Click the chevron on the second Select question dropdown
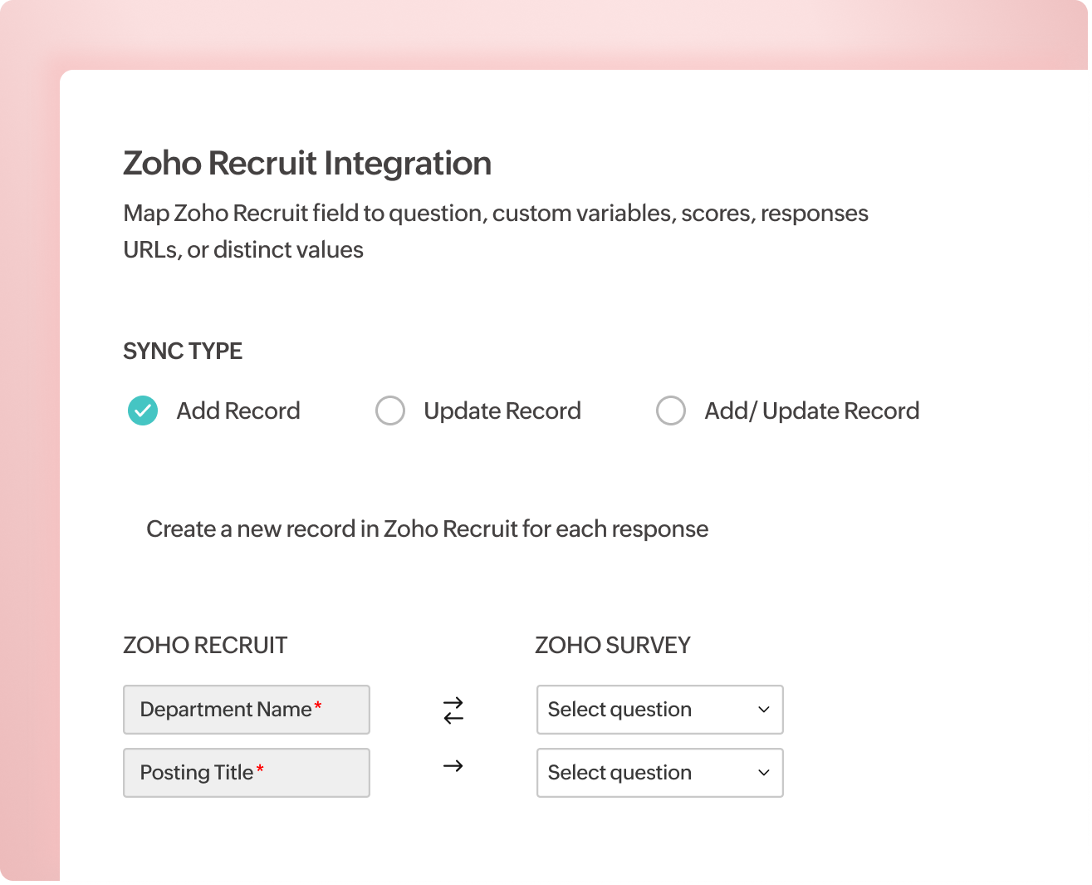Image resolution: width=1092 pixels, height=885 pixels. (762, 773)
